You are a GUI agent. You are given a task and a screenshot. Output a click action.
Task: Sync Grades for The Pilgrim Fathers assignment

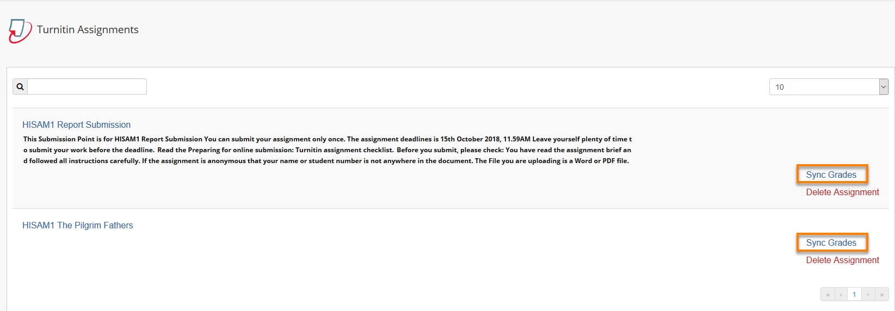(x=831, y=242)
